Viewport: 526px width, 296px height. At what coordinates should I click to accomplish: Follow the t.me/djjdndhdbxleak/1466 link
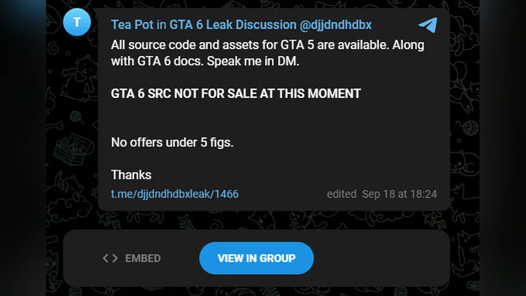click(x=174, y=194)
